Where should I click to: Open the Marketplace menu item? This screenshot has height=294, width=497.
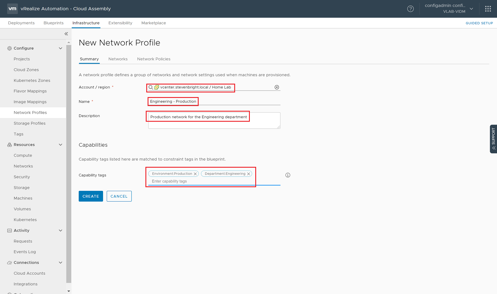[154, 23]
